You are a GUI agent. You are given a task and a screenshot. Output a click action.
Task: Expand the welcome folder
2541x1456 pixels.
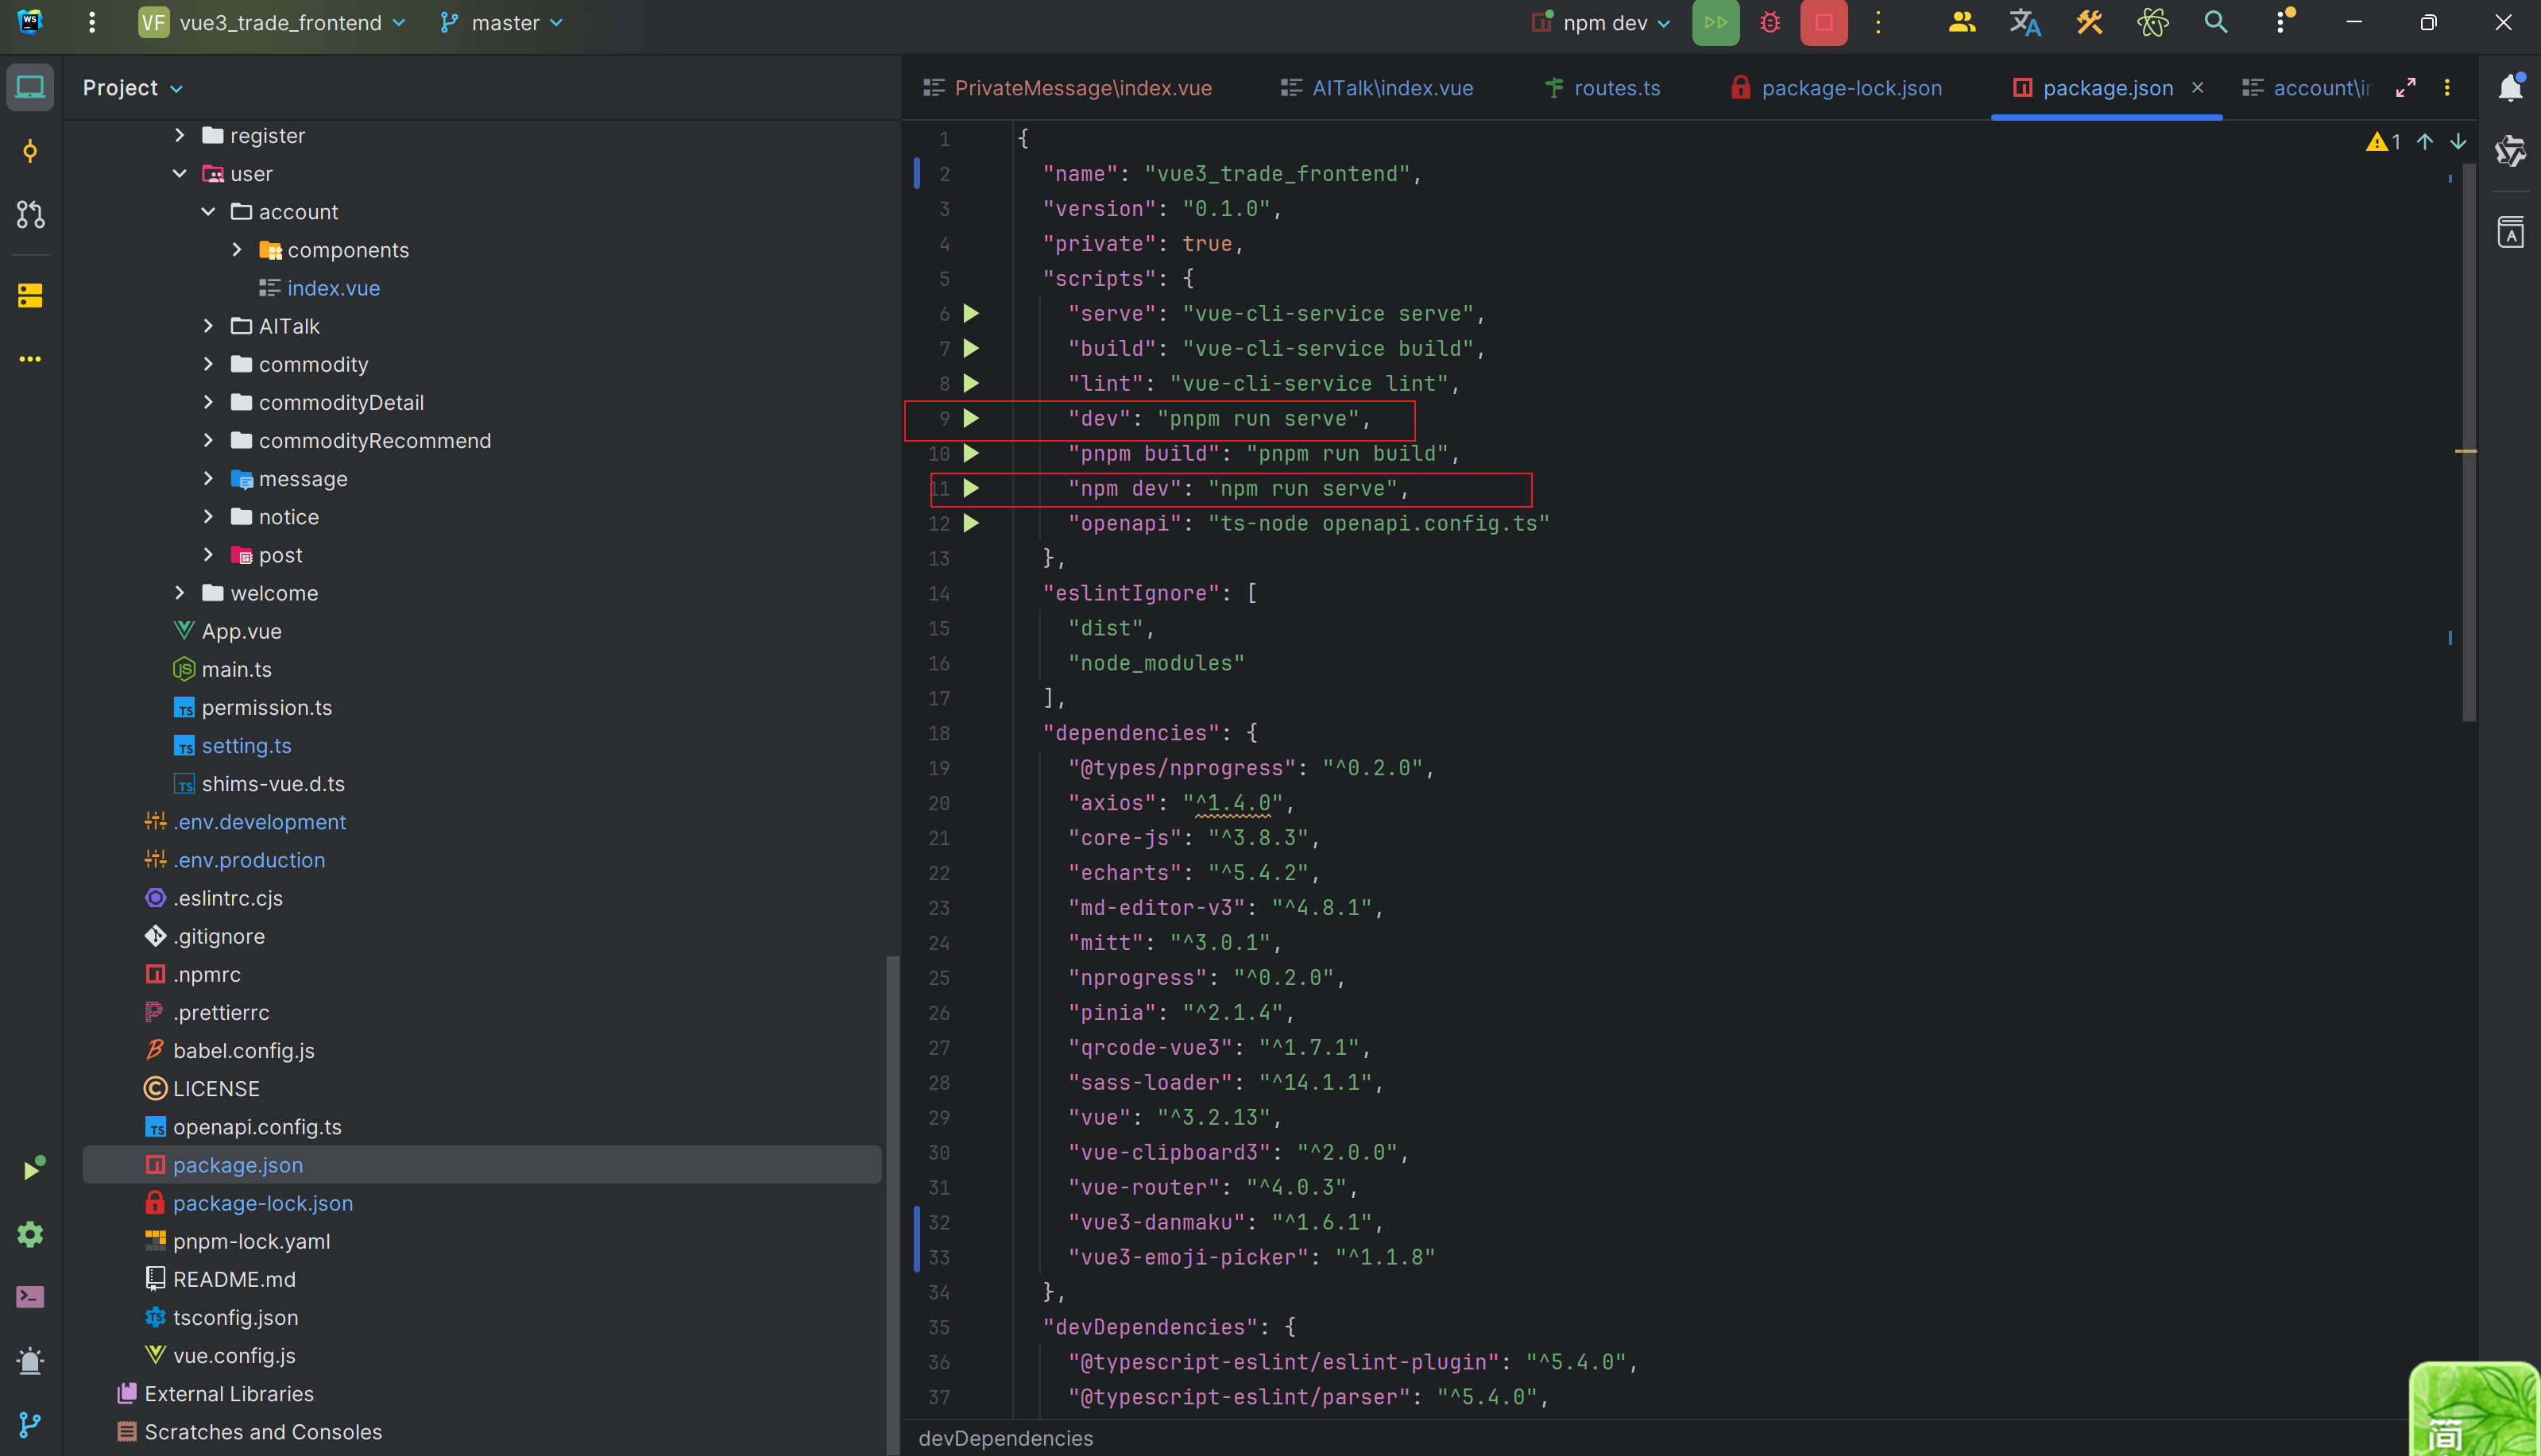click(x=180, y=593)
